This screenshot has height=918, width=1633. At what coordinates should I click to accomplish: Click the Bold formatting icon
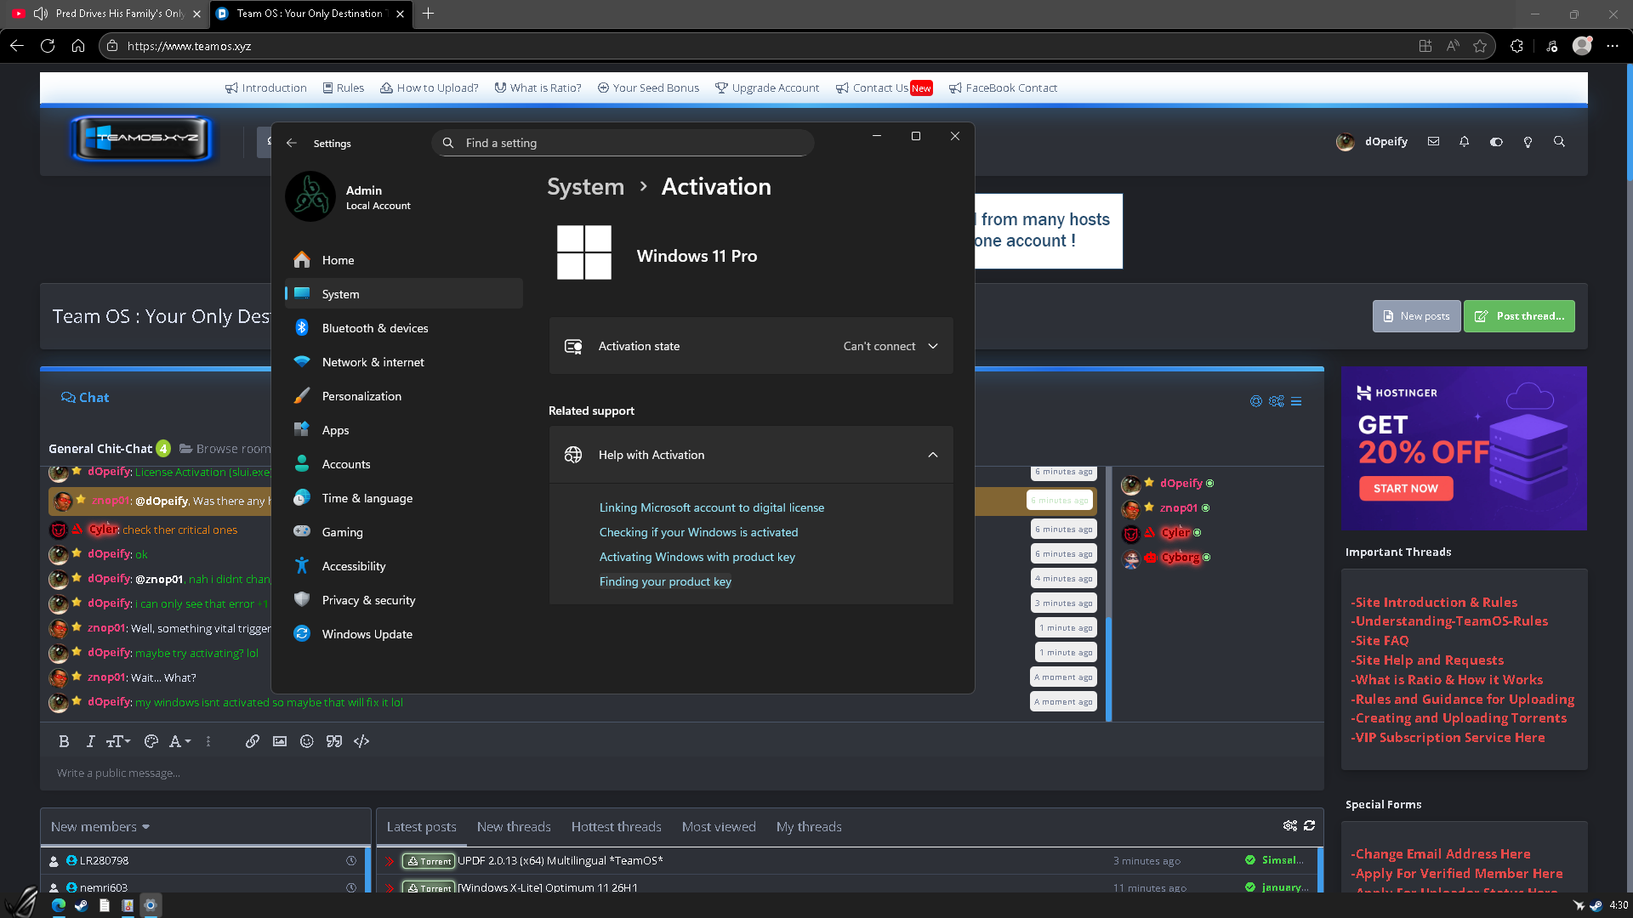point(64,741)
